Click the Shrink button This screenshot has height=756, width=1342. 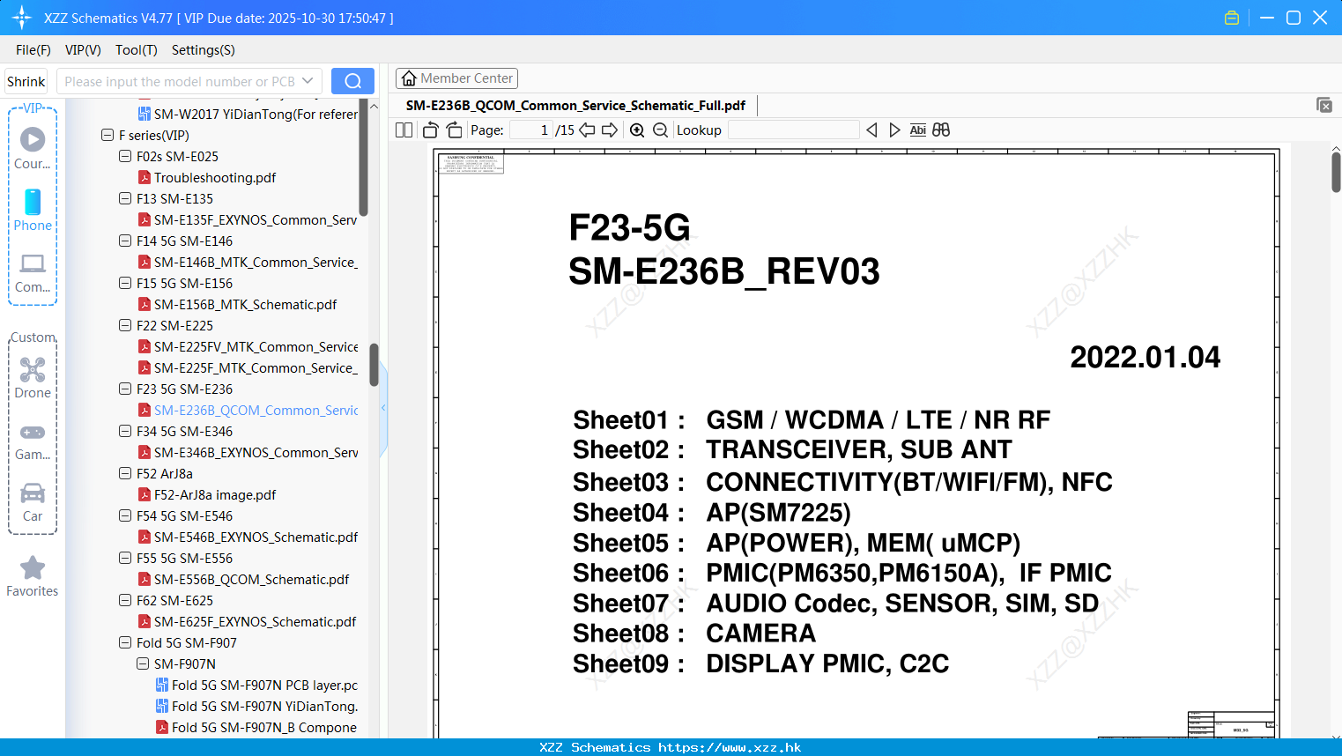coord(26,81)
